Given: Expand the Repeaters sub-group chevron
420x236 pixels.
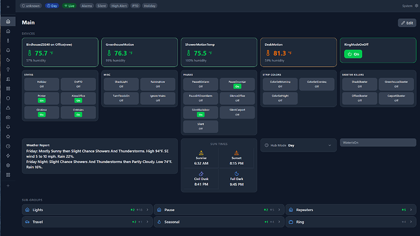Looking at the screenshot, I should pos(411,210).
